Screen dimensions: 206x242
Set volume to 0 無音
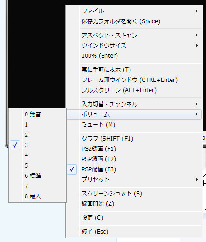pos(38,114)
